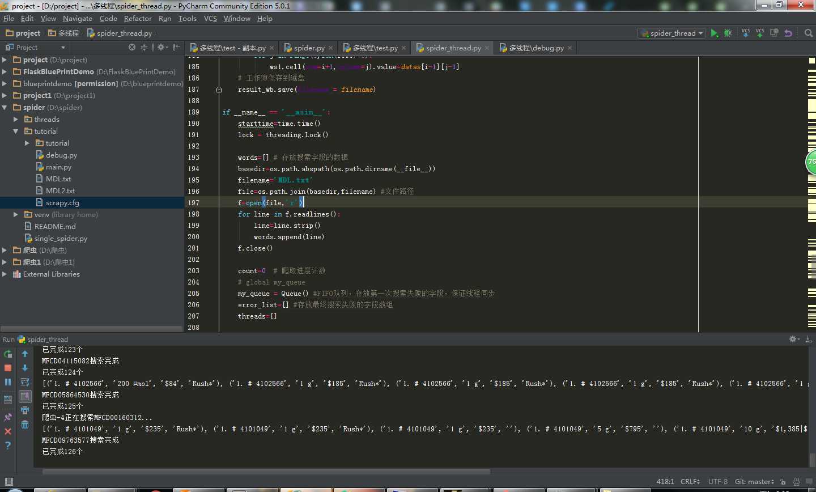Open the Navigate menu
Viewport: 816px width, 492px height.
click(78, 19)
